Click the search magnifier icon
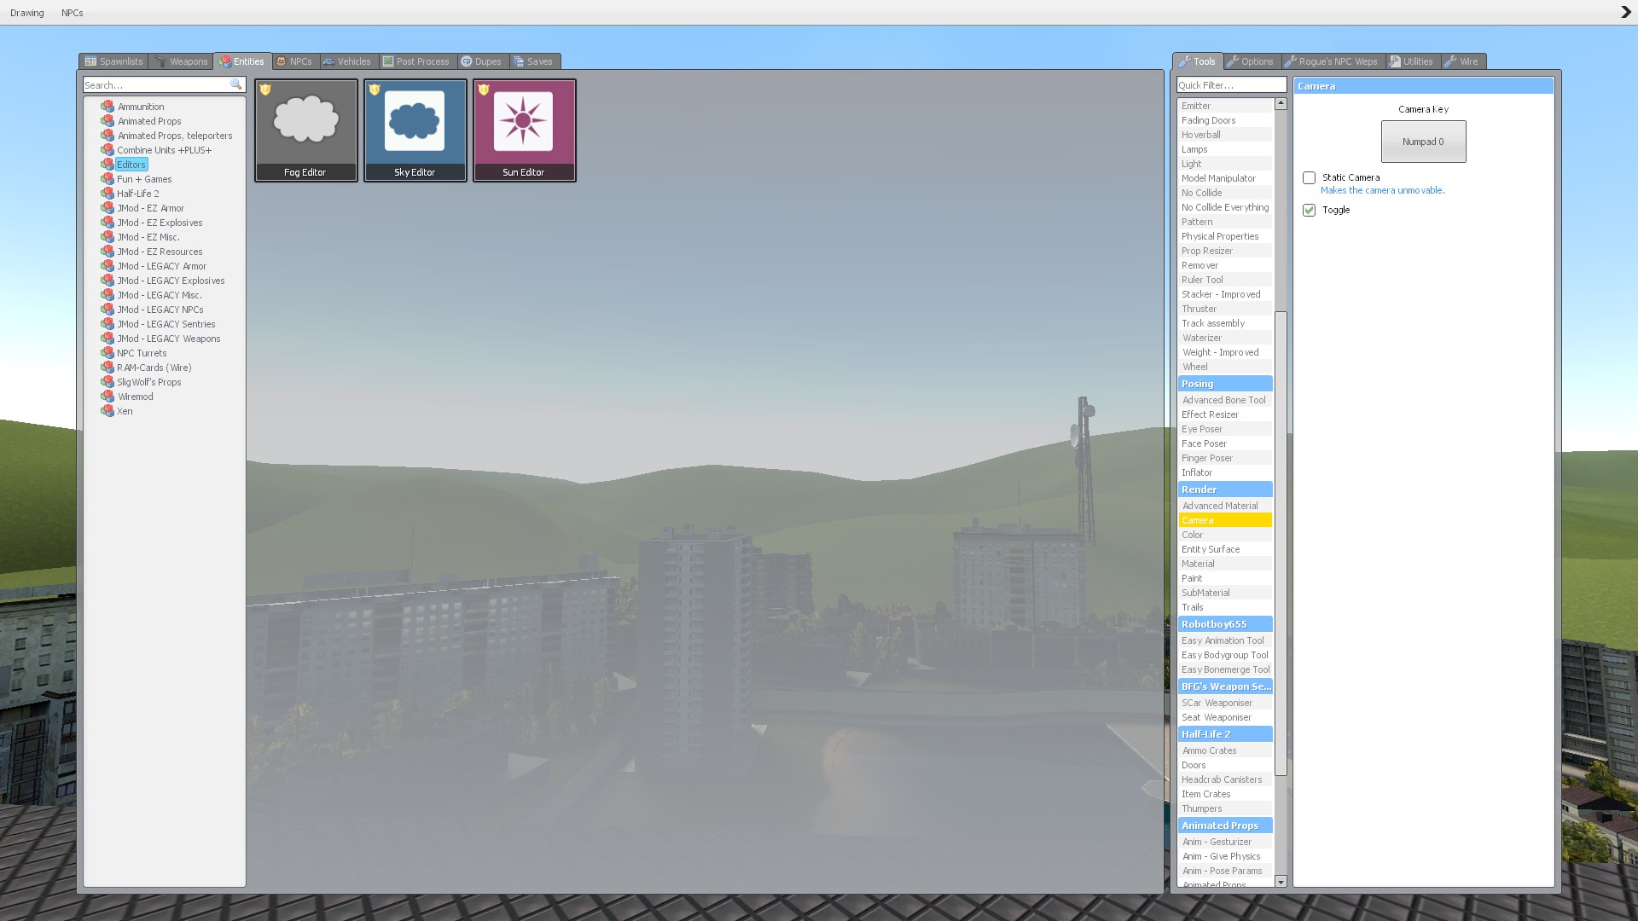Screen dimensions: 1638x921 (236, 84)
